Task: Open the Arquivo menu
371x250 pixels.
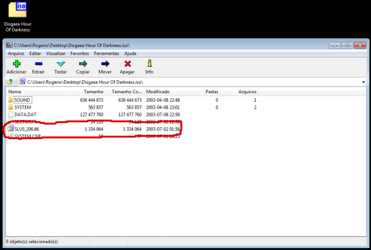Action: pos(15,53)
